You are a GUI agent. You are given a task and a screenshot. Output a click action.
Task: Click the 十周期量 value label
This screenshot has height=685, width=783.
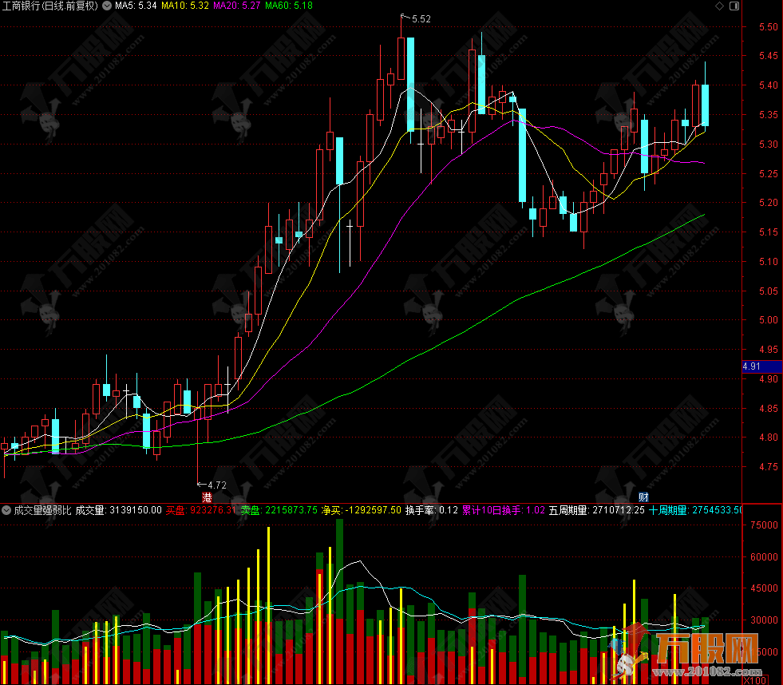click(x=695, y=510)
